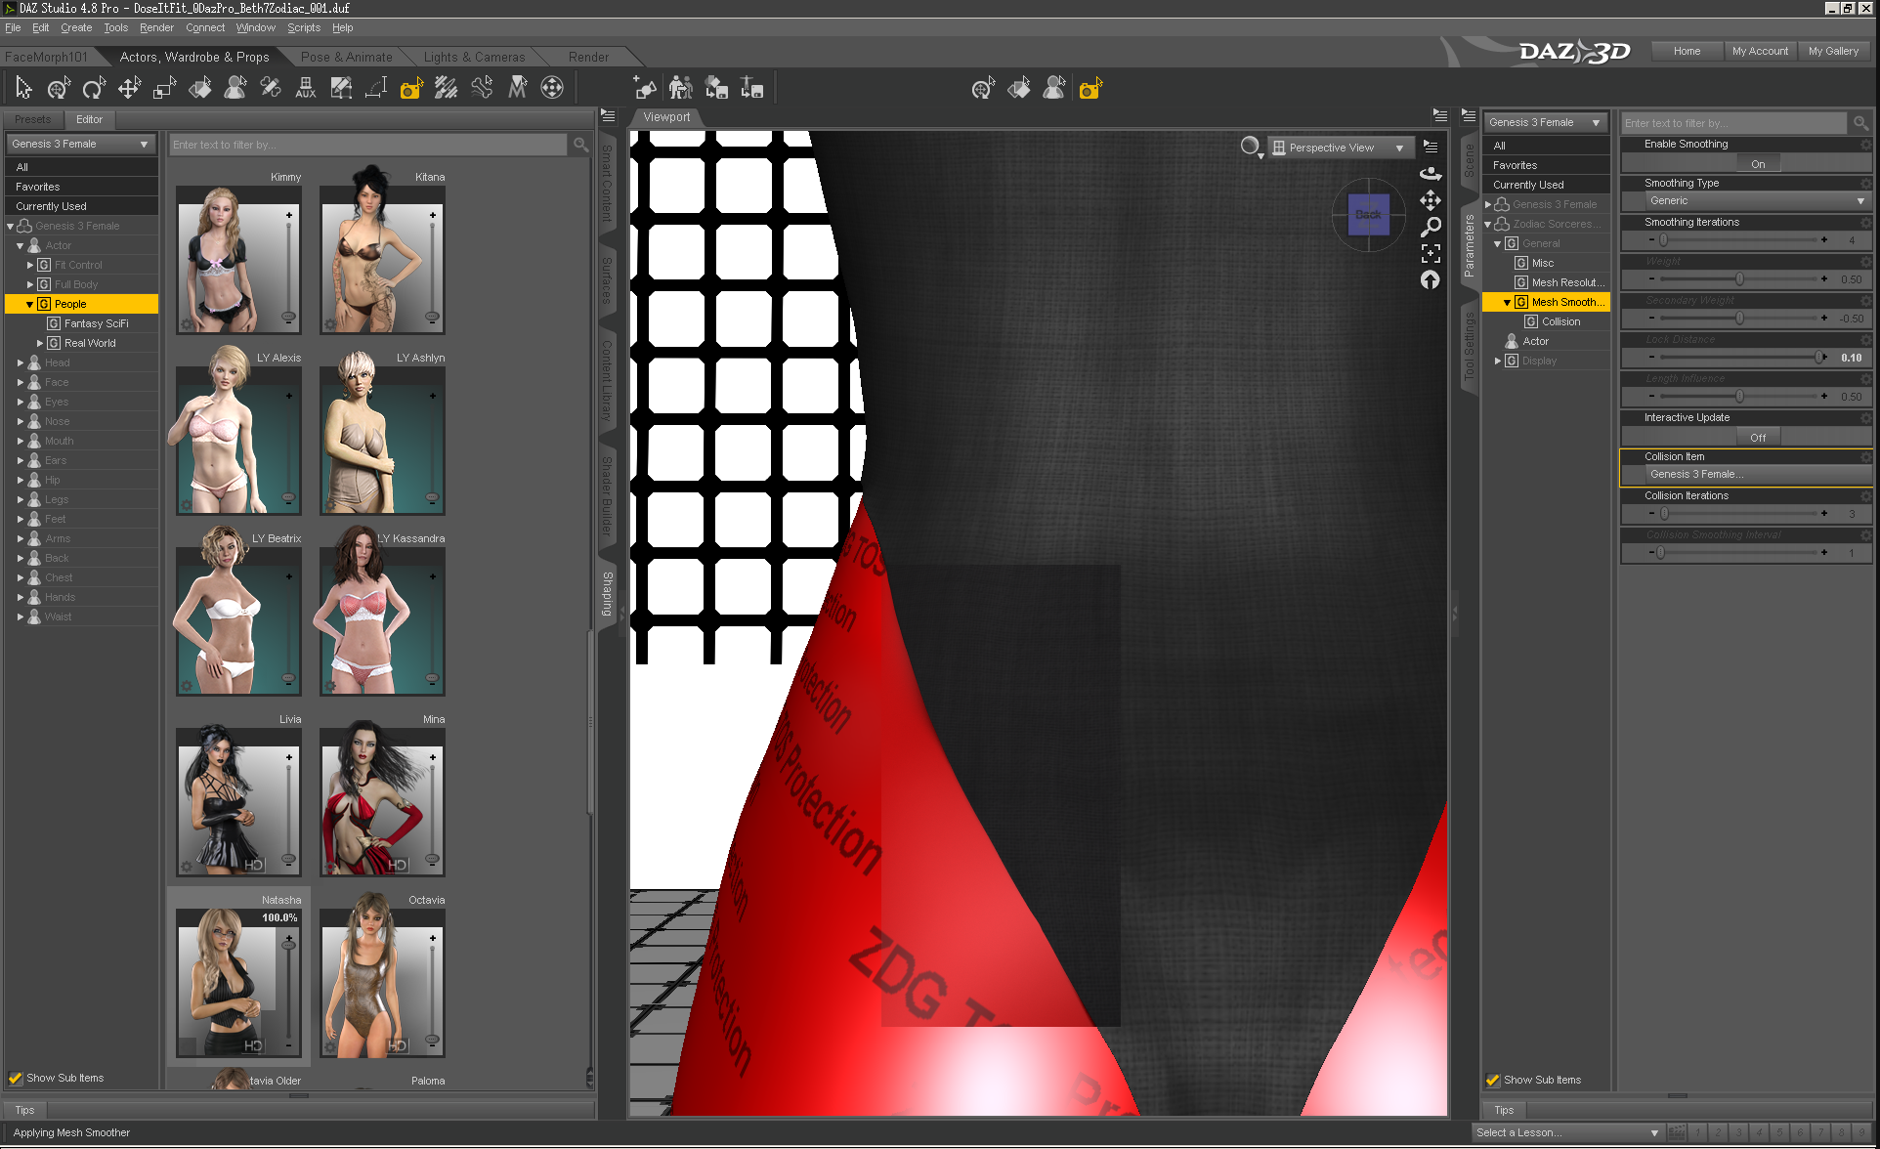This screenshot has width=1880, height=1149.
Task: Activate the Scale tool
Action: click(x=164, y=89)
